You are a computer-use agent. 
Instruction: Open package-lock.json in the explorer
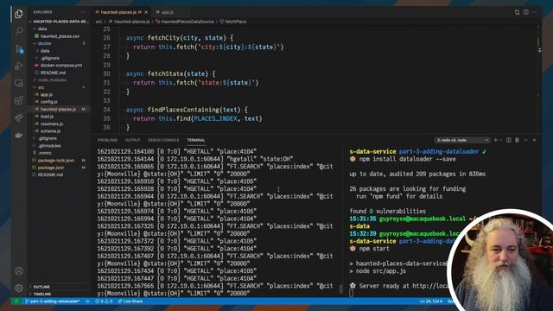[x=55, y=160]
